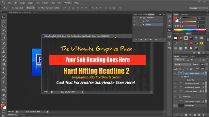Open the Kind filter dropdown

pyautogui.click(x=179, y=60)
